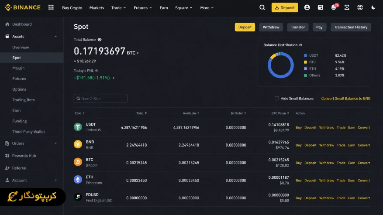Open the user profile icon
The width and height of the screenshot is (383, 215).
click(x=307, y=7)
